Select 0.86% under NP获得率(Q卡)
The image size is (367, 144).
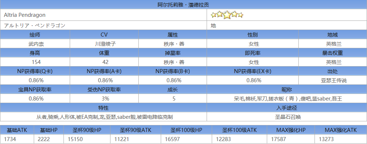36,80
